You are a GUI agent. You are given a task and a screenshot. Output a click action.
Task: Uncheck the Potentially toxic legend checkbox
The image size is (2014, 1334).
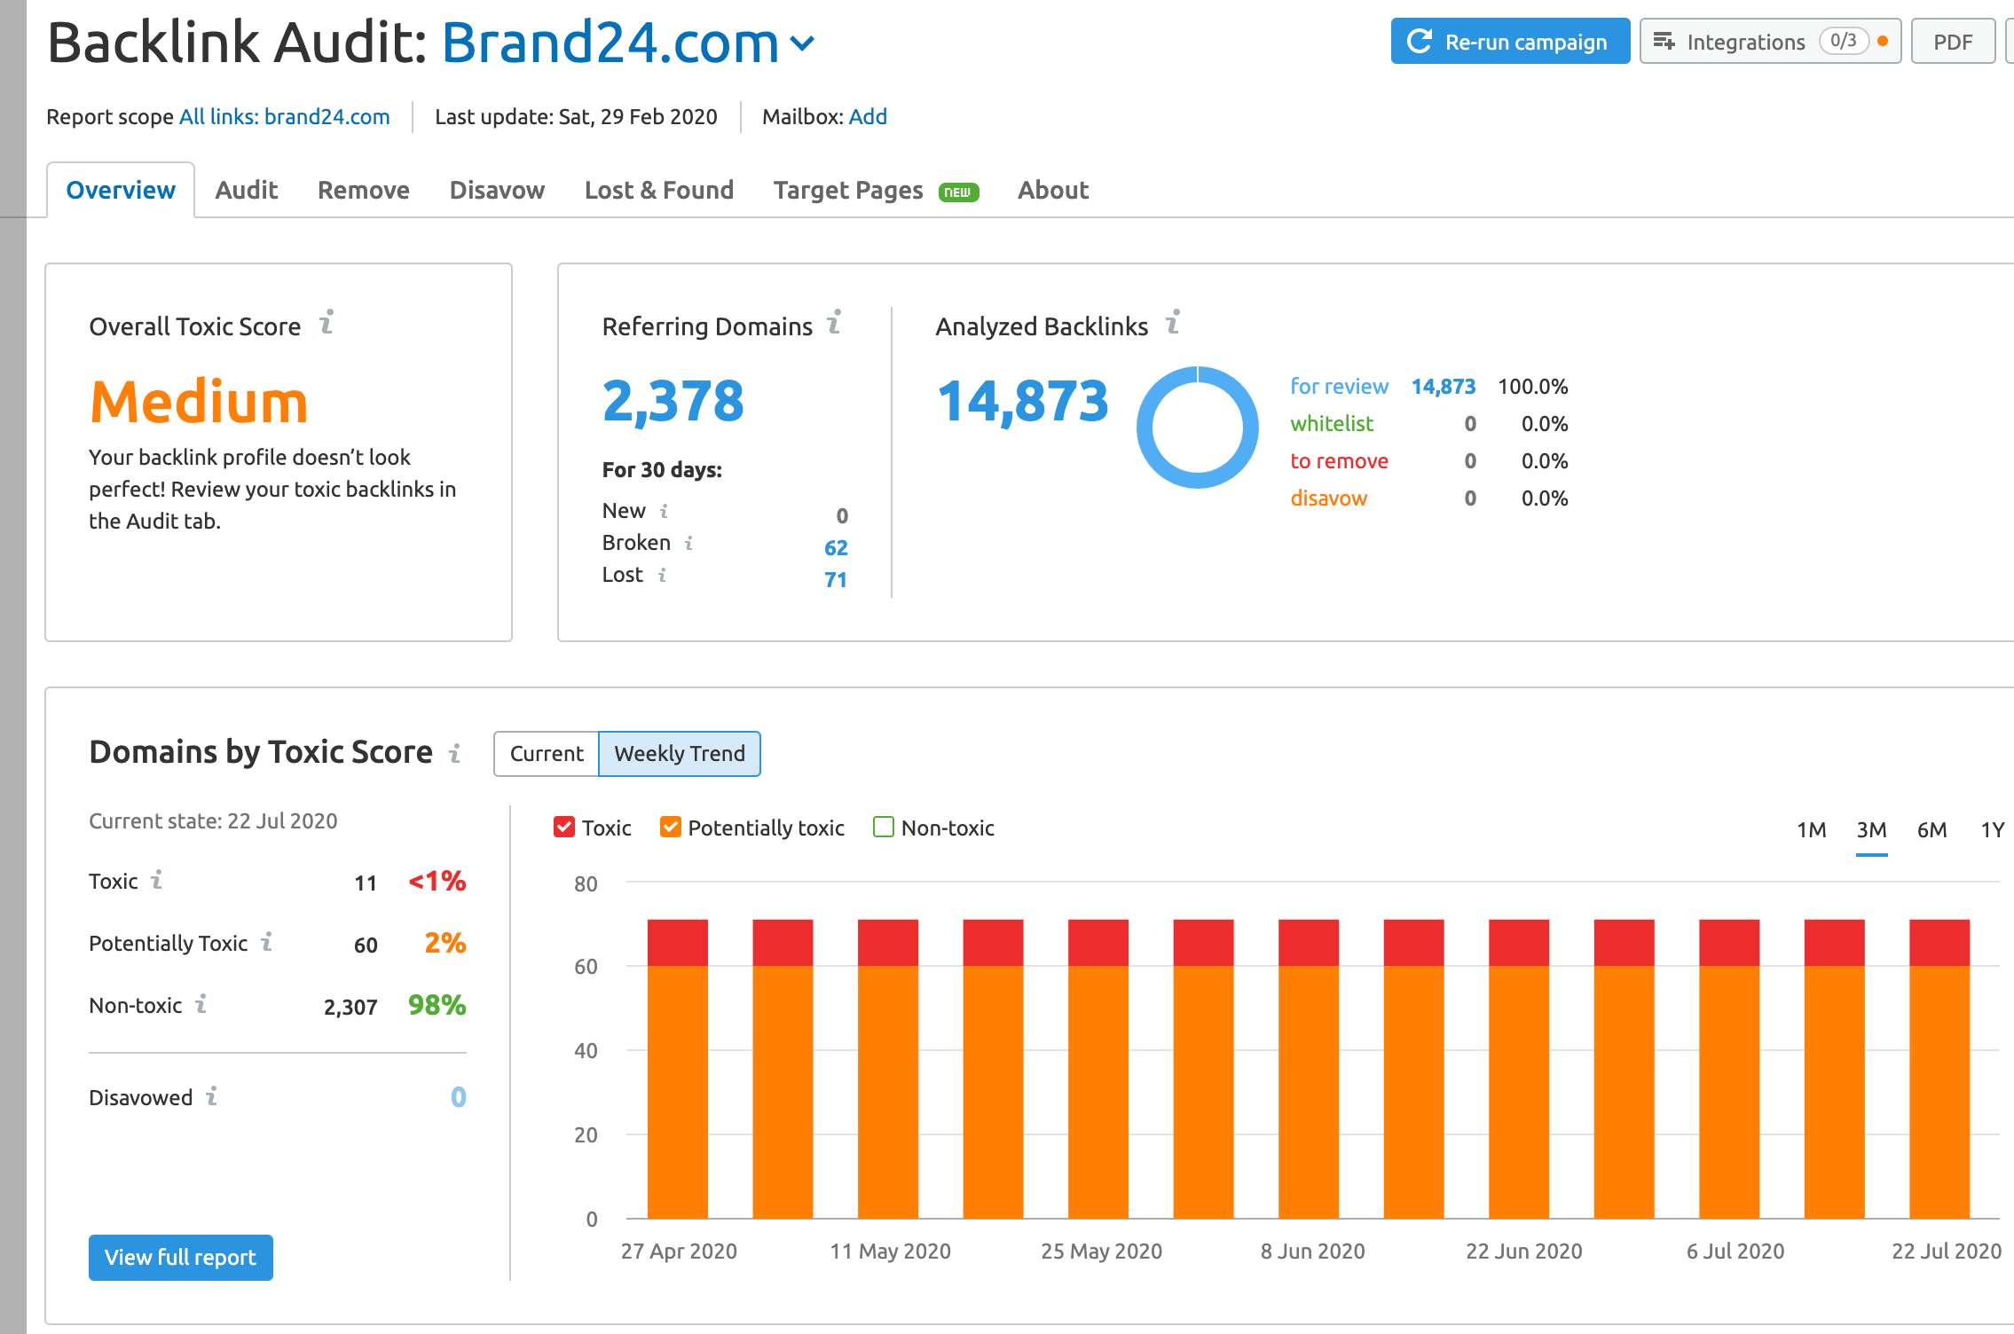tap(671, 827)
